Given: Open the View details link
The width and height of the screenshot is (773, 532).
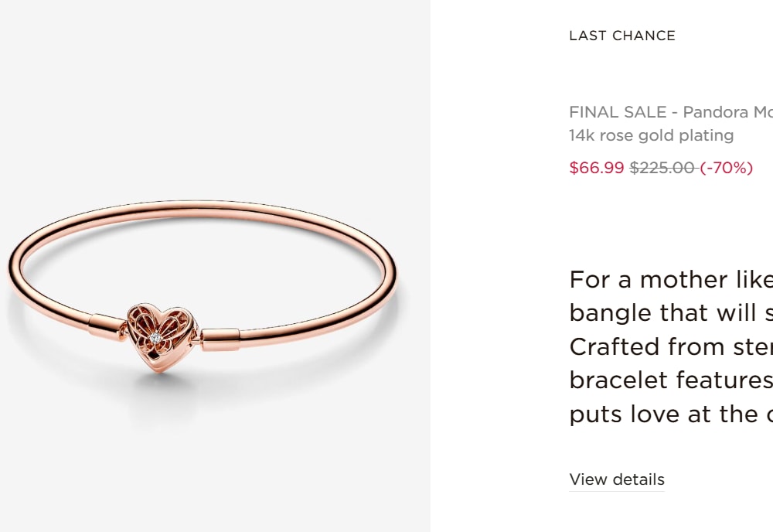Looking at the screenshot, I should point(617,479).
